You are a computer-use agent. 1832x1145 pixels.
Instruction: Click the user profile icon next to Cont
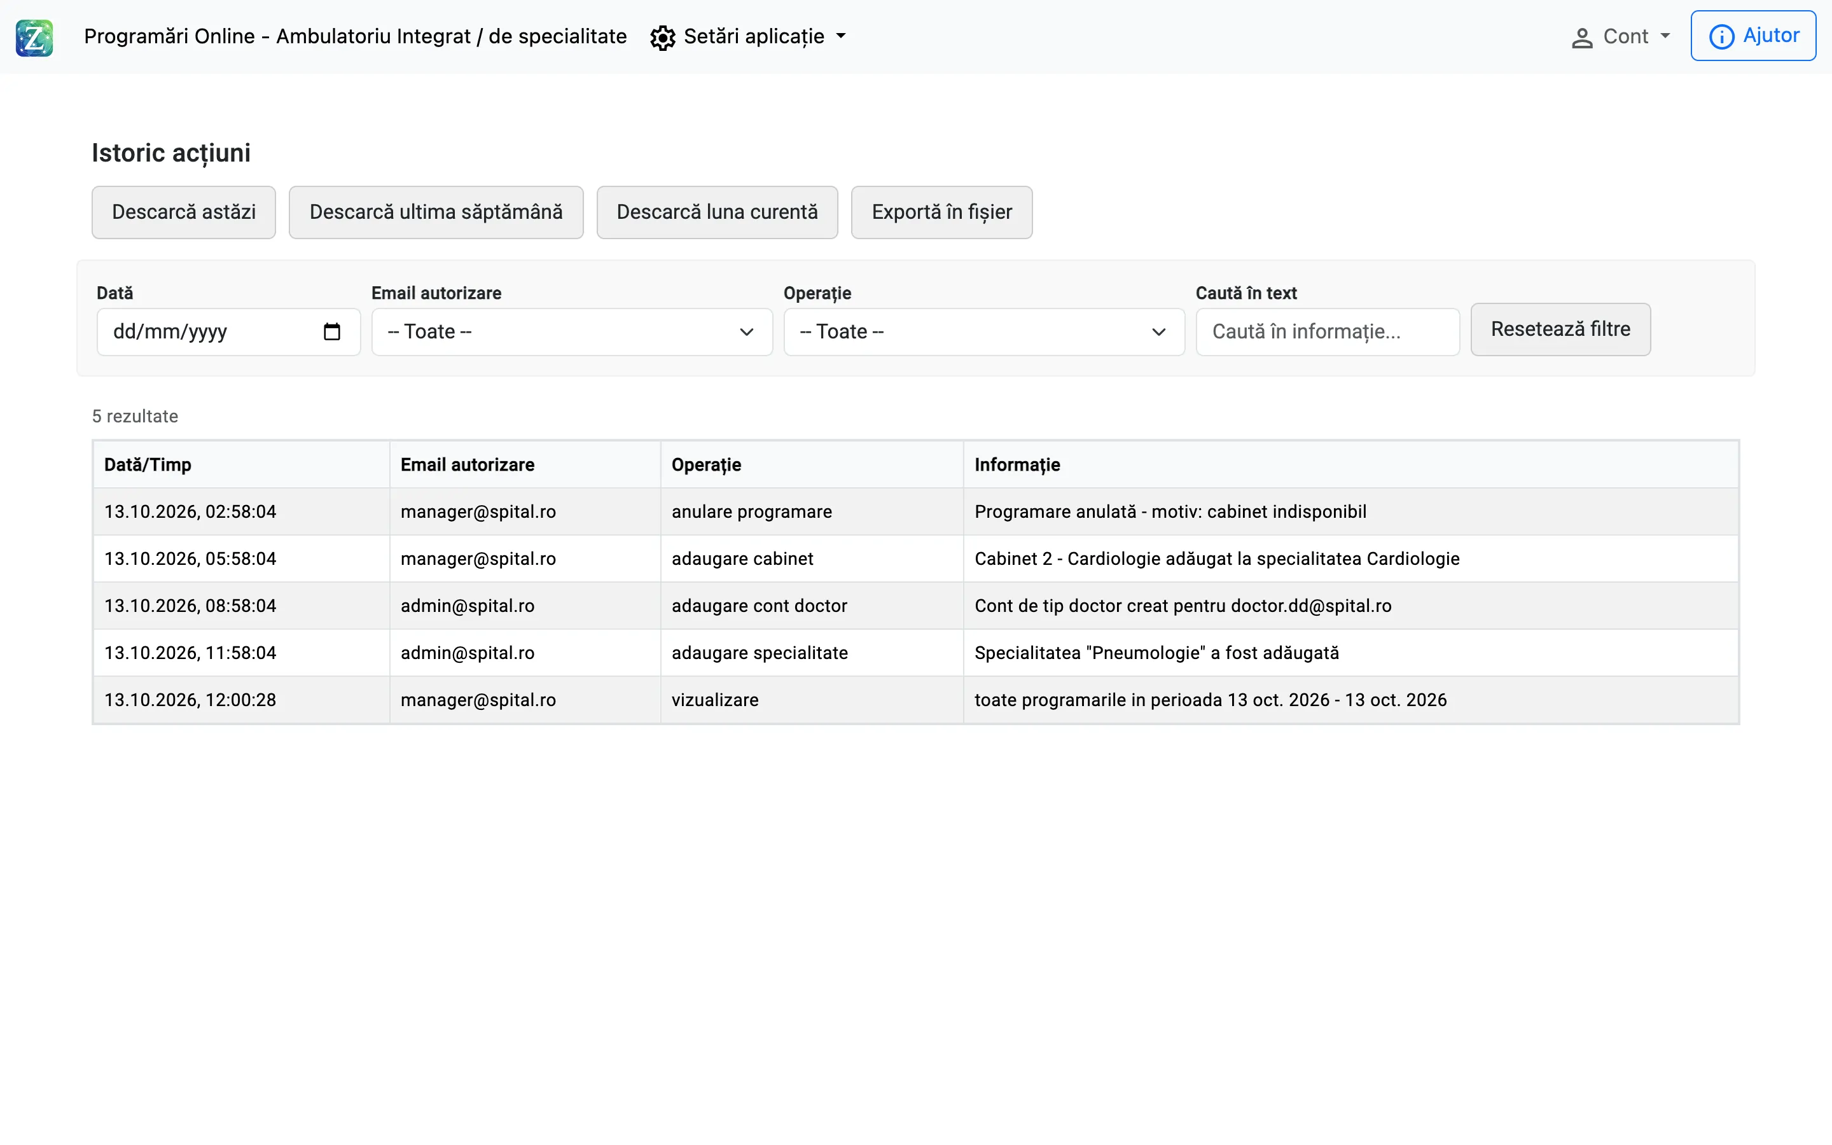pos(1581,38)
